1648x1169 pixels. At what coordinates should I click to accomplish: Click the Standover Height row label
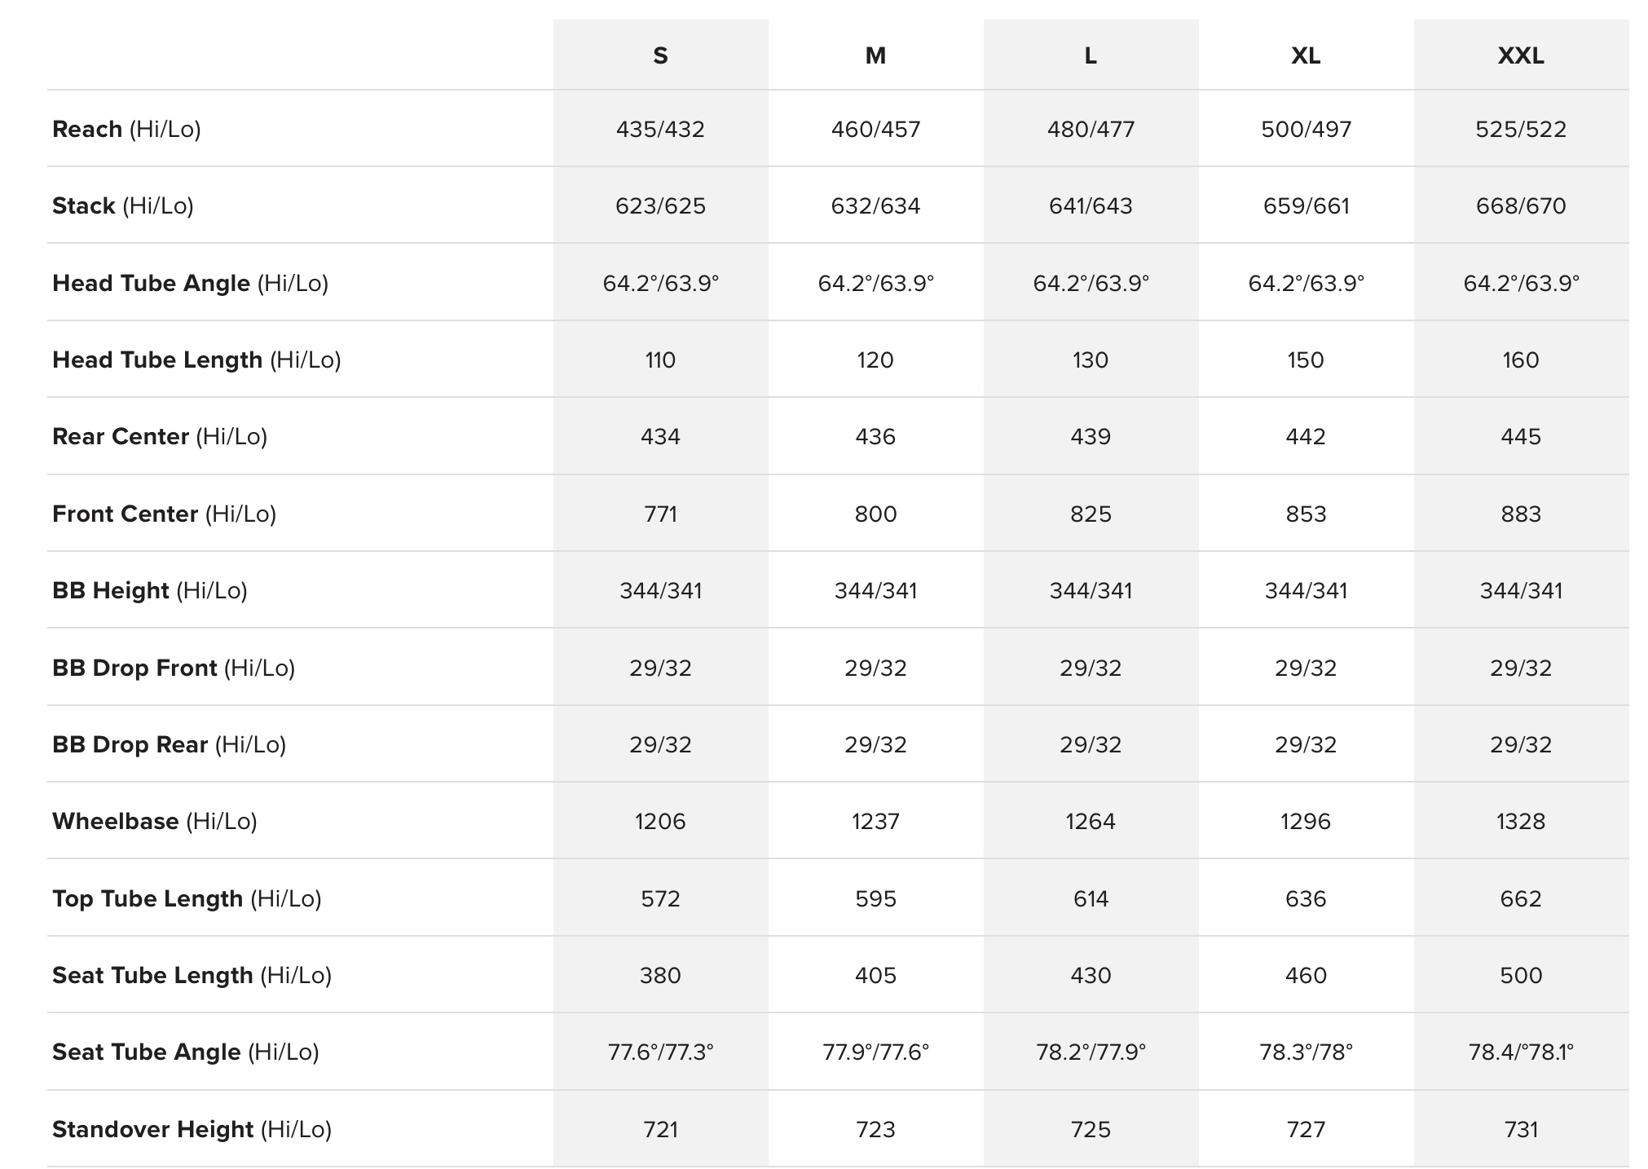click(x=192, y=1129)
